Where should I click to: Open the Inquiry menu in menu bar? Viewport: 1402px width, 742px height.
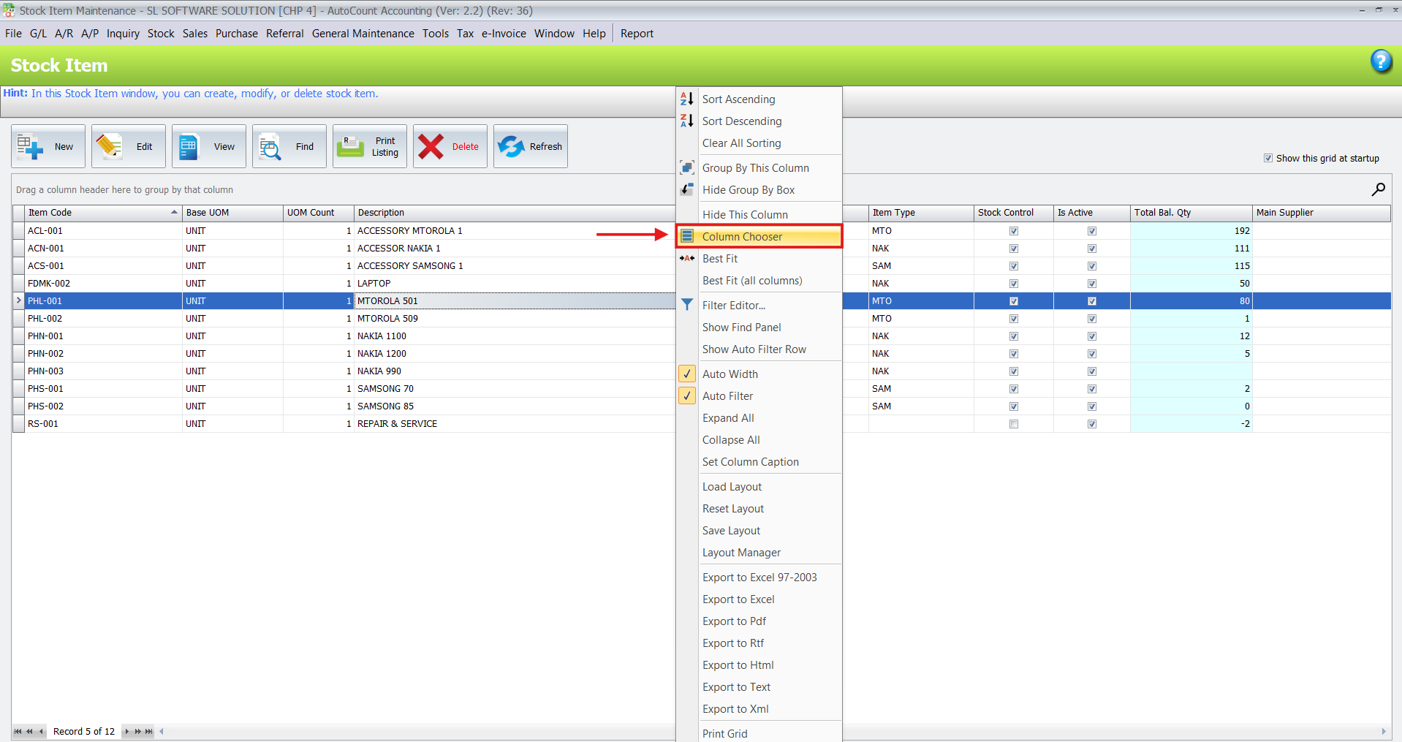(x=123, y=34)
